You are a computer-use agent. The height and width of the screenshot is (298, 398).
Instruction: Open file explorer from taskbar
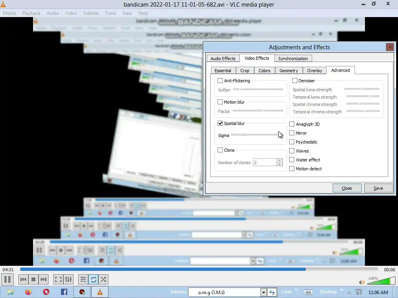click(x=10, y=292)
